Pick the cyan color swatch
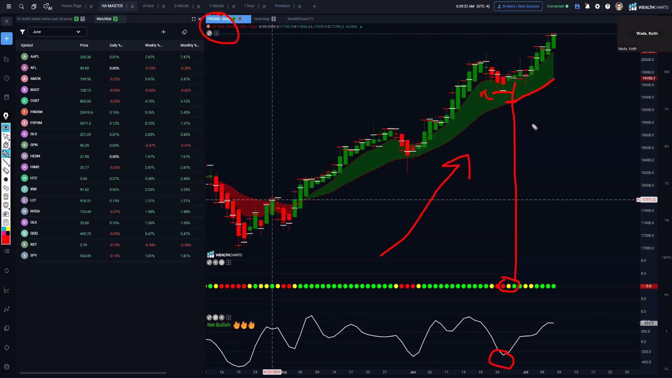This screenshot has height=378, width=672. [4, 229]
